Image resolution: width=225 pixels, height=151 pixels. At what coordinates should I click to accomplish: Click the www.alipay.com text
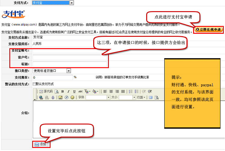tap(24, 25)
